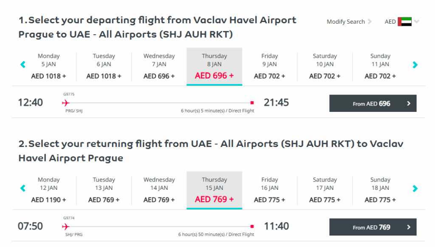Select Monday 5 JAN departing date tab
This screenshot has width=435, height=247.
(x=48, y=66)
